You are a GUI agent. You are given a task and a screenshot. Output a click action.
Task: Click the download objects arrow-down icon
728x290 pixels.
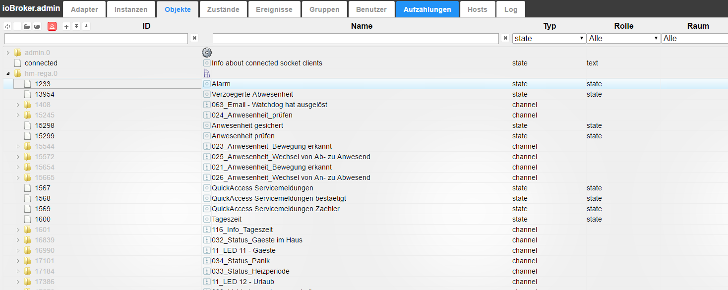tap(86, 26)
